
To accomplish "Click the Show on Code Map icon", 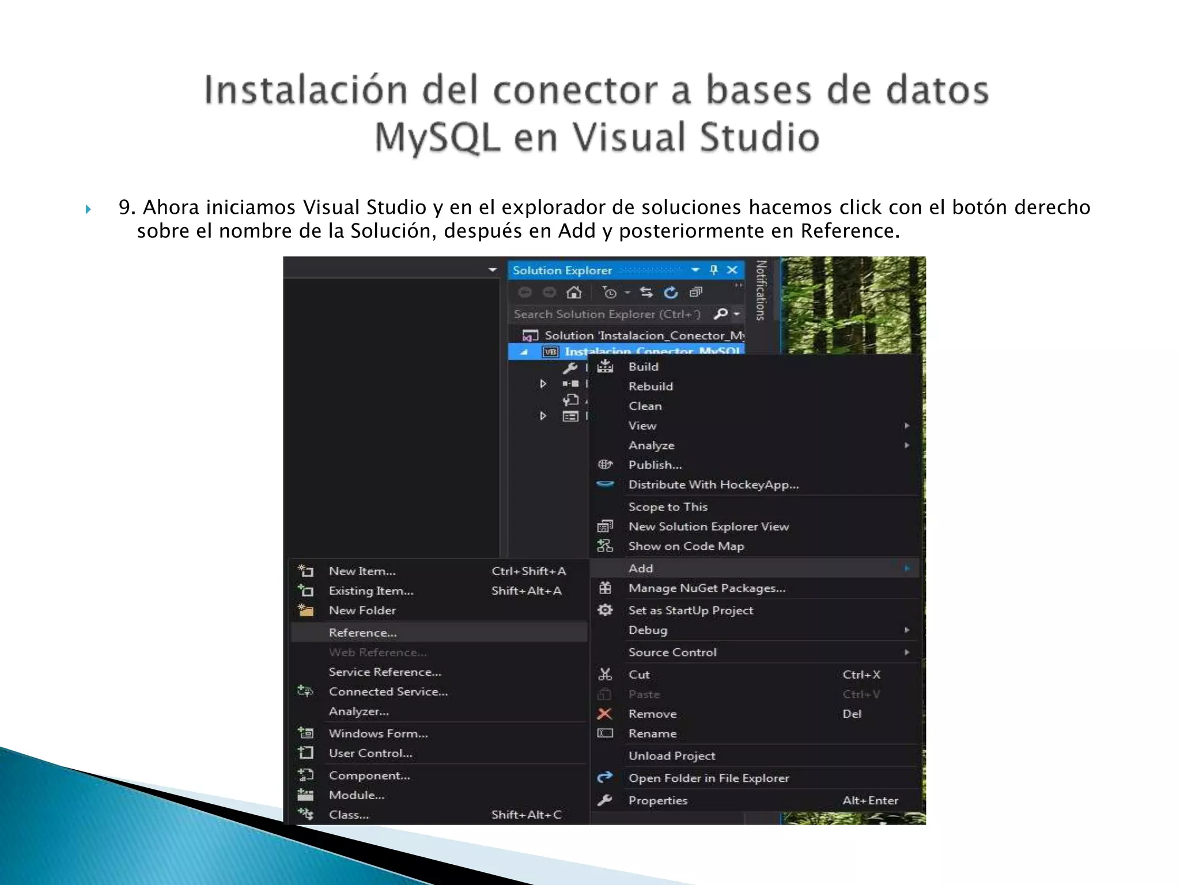I will [605, 546].
